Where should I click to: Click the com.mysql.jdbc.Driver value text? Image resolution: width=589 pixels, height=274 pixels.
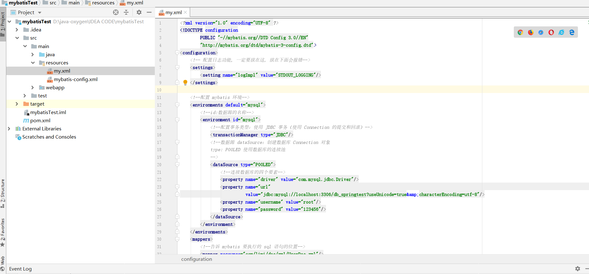[x=325, y=179]
